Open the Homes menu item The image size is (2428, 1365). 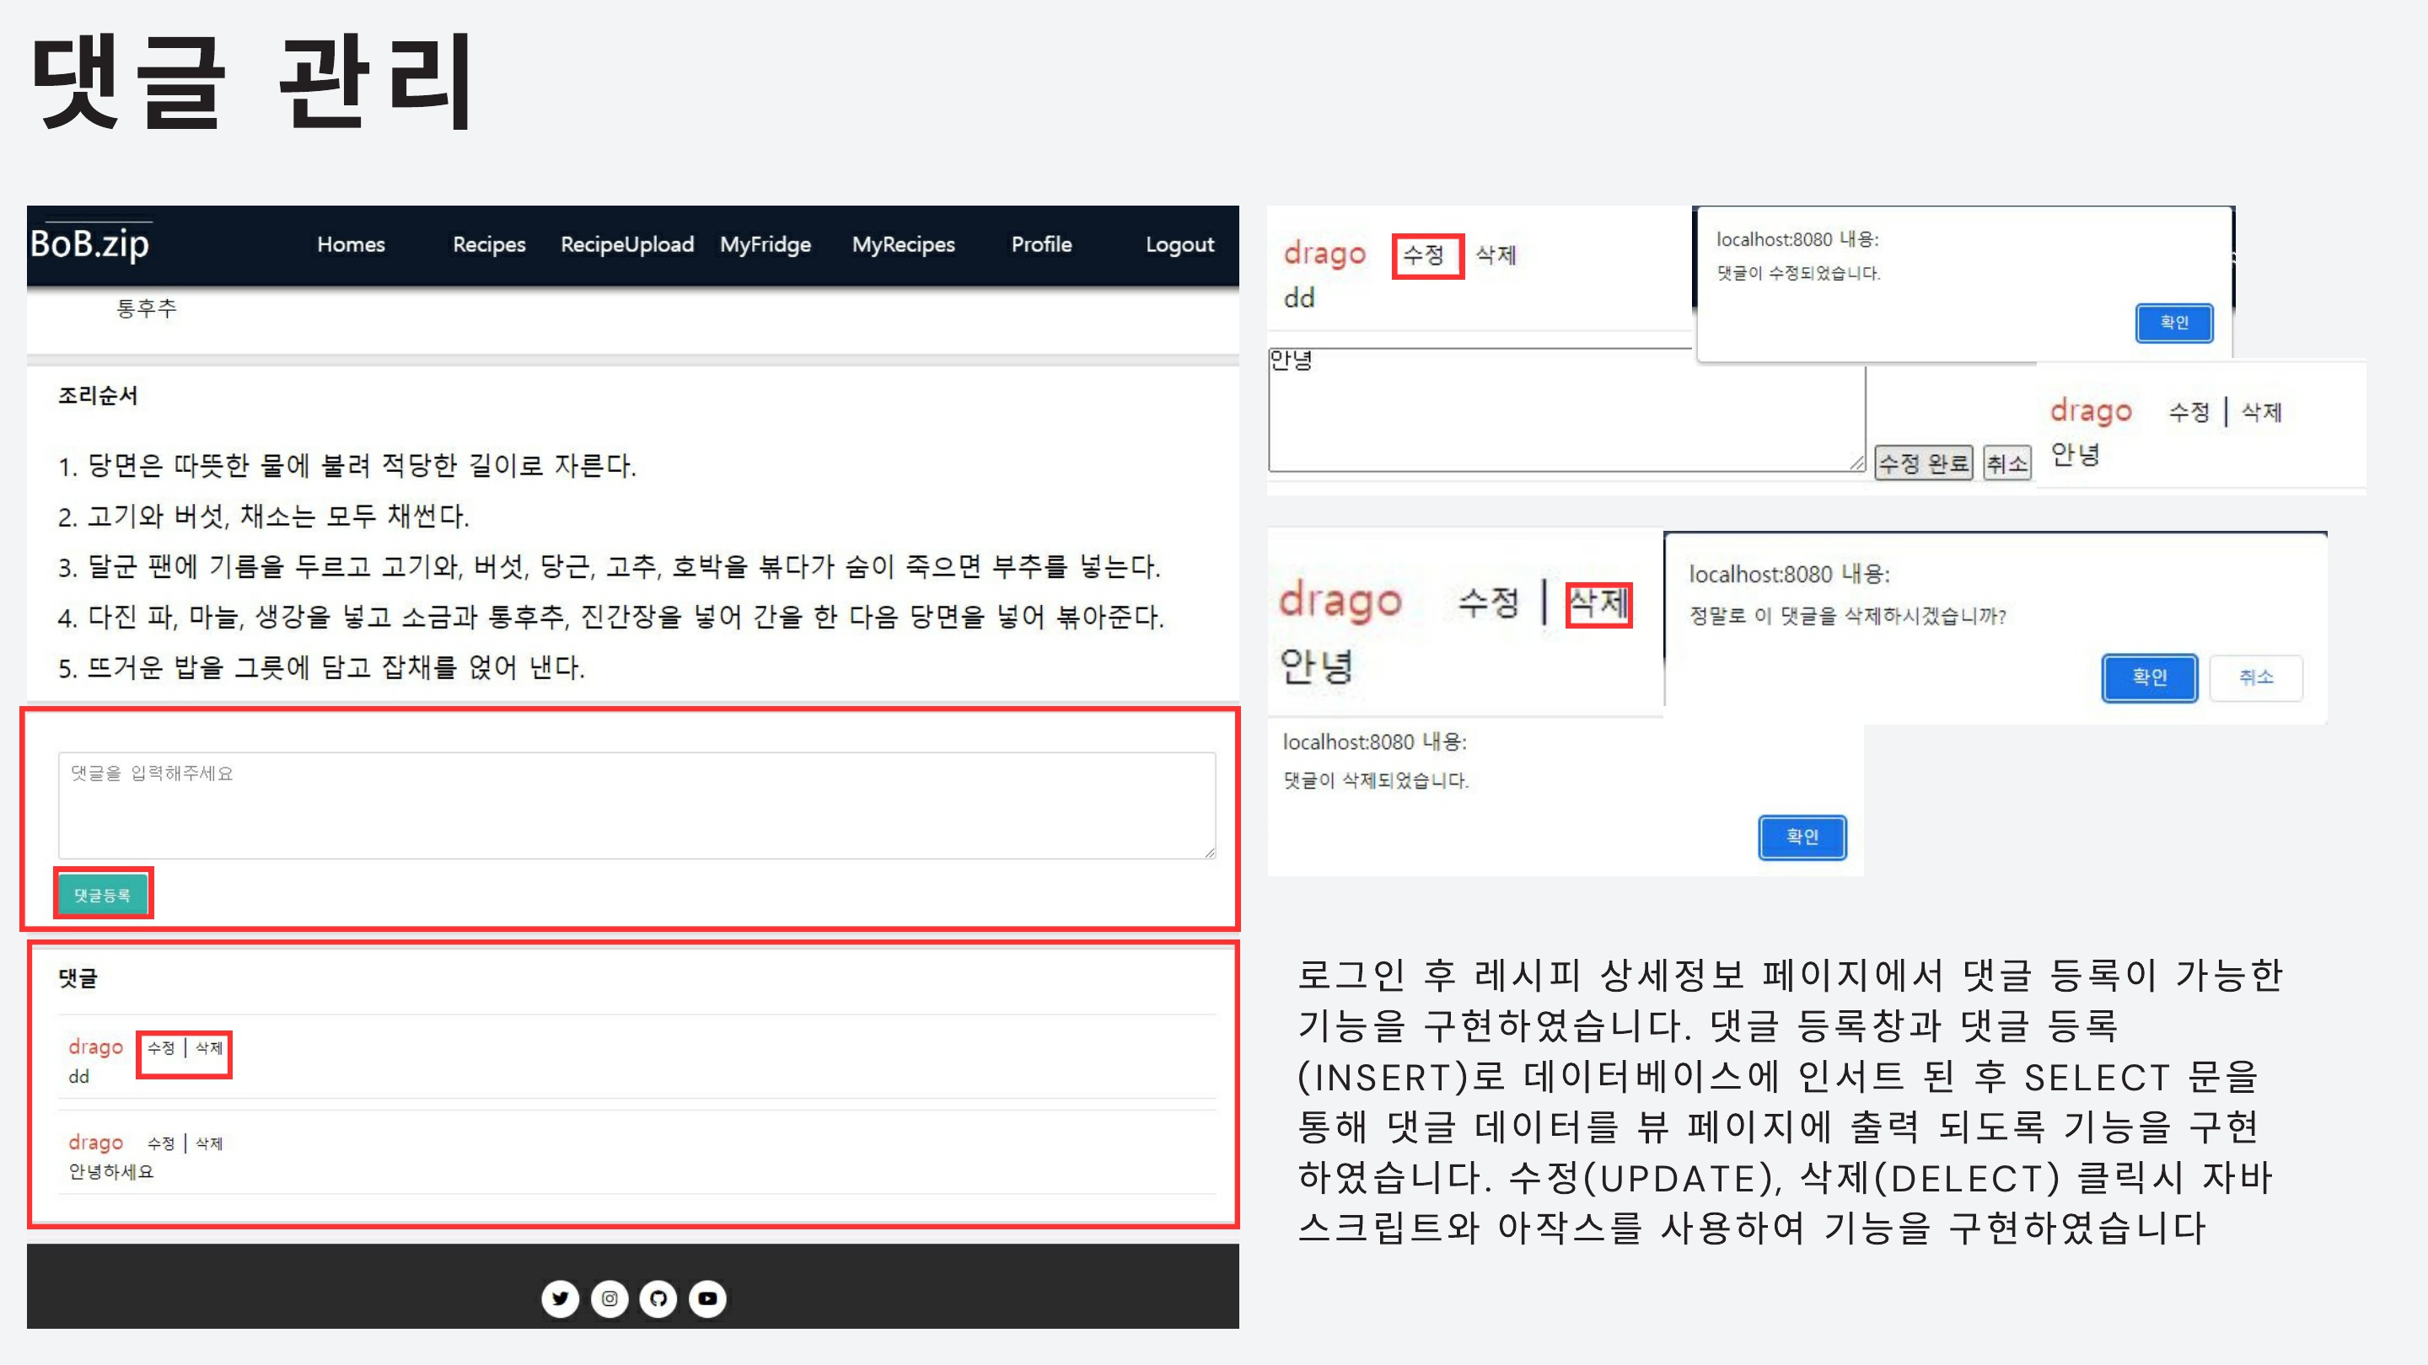point(351,244)
